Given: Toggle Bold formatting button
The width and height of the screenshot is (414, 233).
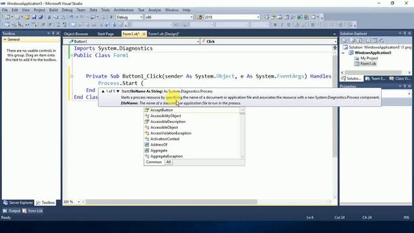Looking at the screenshot, I should pyautogui.click(x=275, y=25).
